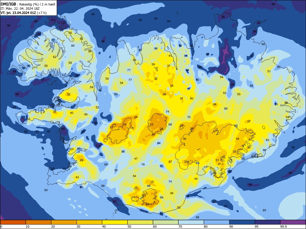The image size is (306, 229).
Task: Click the map value 87
Action: (279, 67)
